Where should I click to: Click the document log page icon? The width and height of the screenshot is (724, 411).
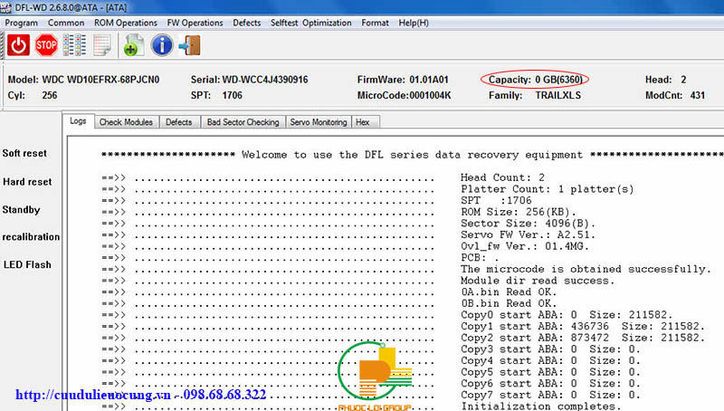coord(102,43)
